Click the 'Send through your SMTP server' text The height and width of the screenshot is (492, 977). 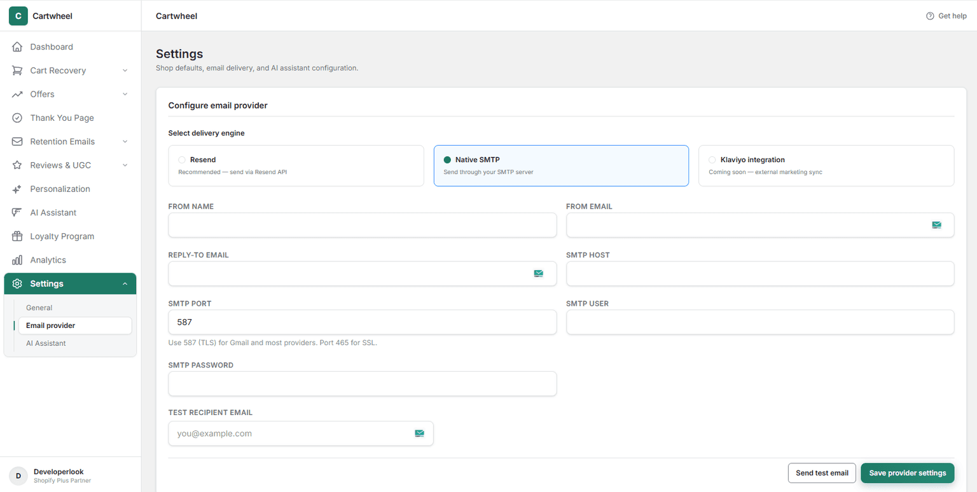pos(488,172)
